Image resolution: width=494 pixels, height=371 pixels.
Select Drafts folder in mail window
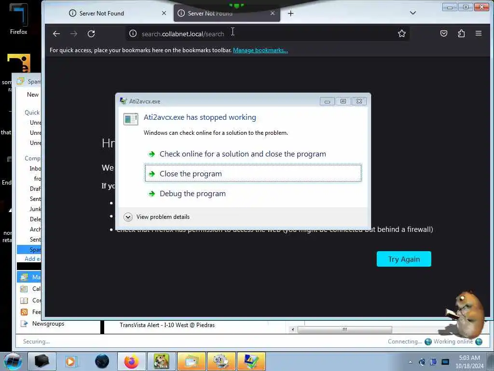35,189
